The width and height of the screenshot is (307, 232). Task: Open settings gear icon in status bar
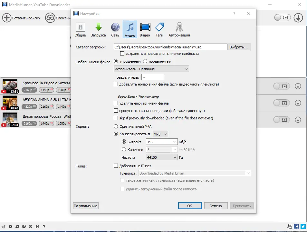click(x=10, y=227)
